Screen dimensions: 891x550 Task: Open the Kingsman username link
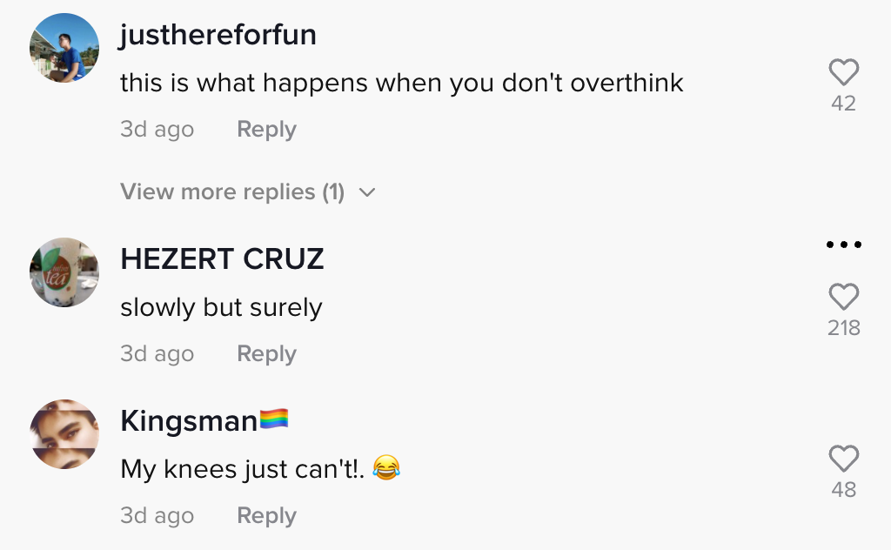[190, 421]
